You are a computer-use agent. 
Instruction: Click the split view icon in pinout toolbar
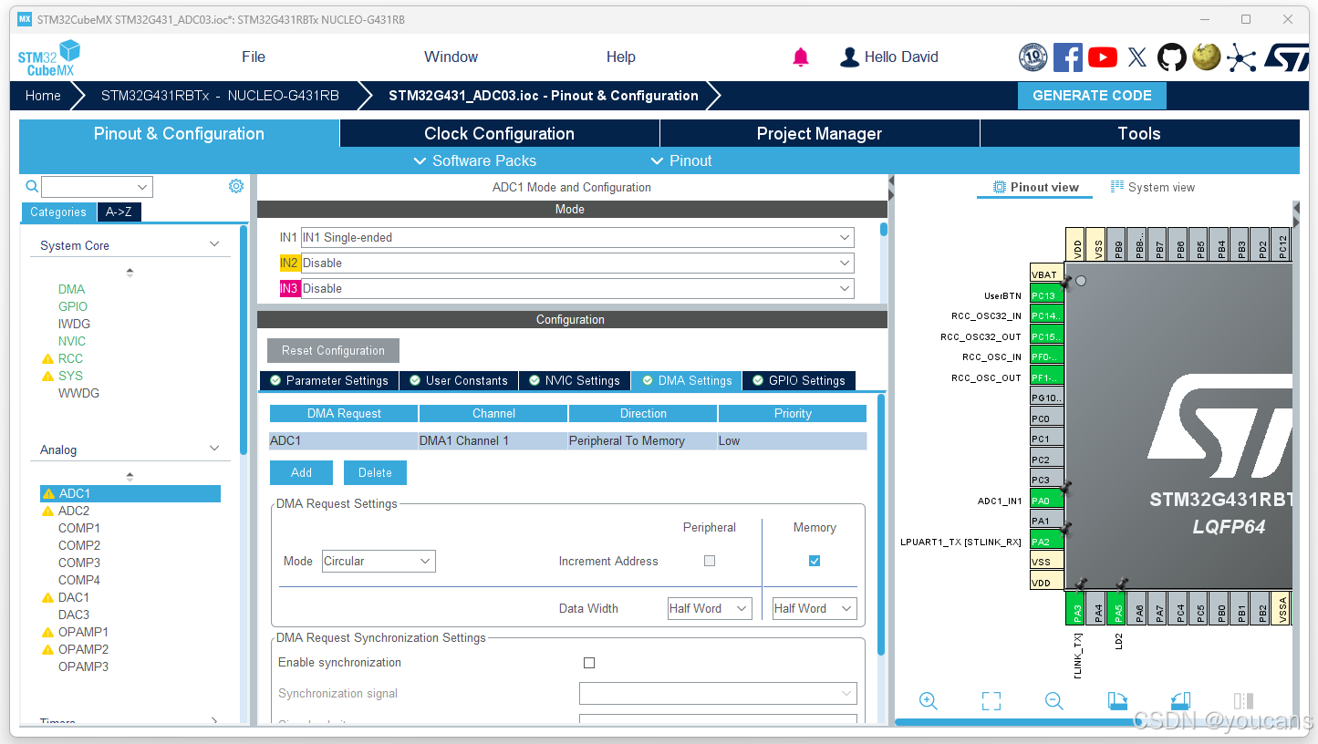point(1243,700)
